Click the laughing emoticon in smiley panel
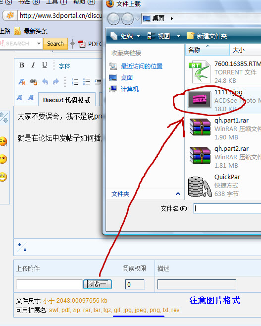Image resolution: width=261 pixels, height=326 pixels. [3, 159]
